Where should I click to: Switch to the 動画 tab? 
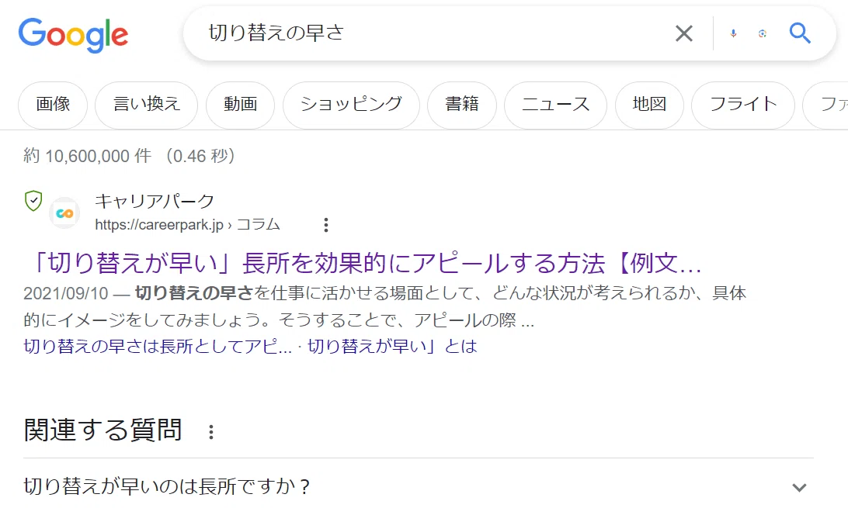240,105
